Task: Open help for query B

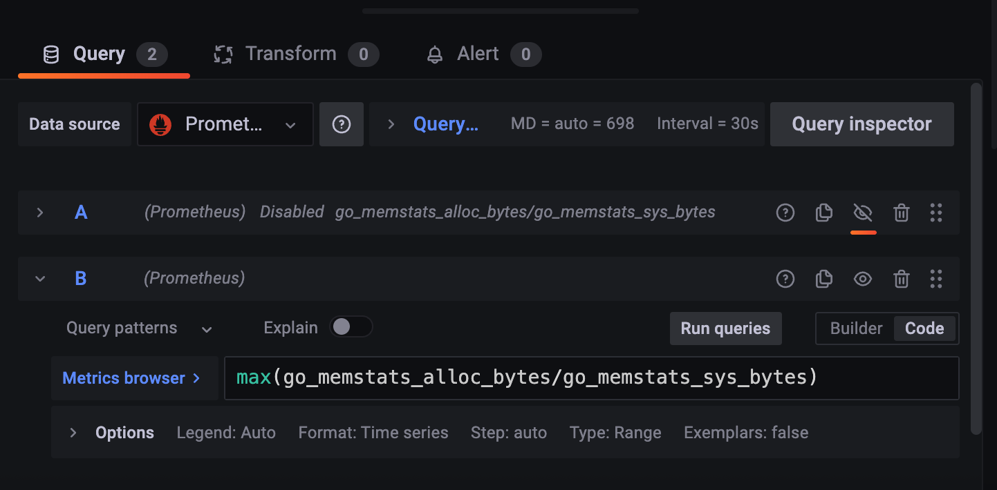Action: point(785,279)
